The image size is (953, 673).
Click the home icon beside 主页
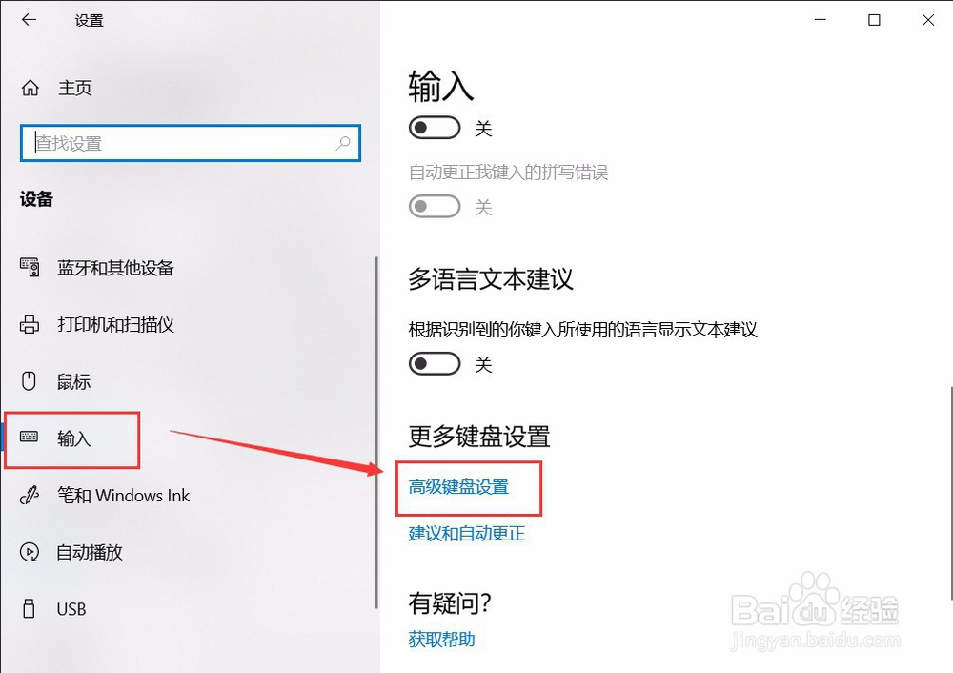coord(30,88)
